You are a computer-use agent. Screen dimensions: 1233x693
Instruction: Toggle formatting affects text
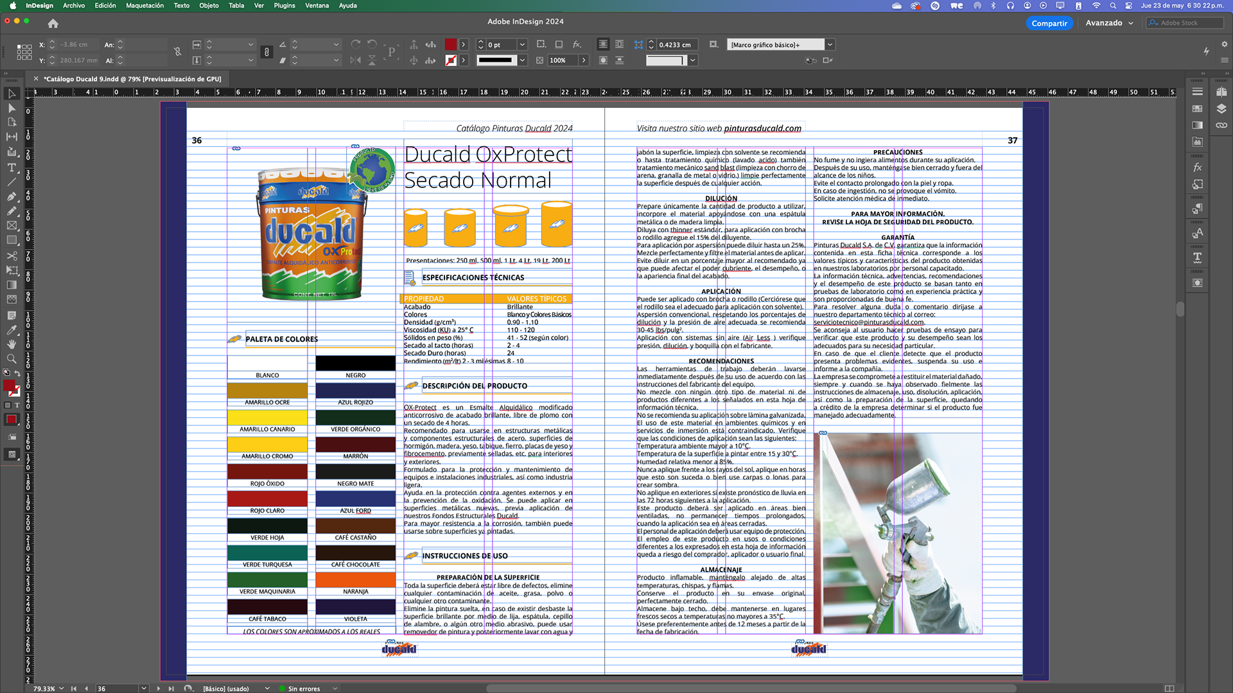coord(17,406)
